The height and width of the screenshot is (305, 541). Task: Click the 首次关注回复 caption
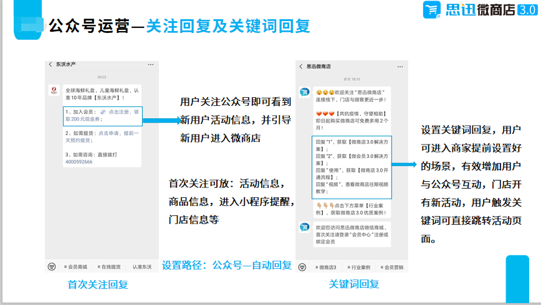click(98, 284)
